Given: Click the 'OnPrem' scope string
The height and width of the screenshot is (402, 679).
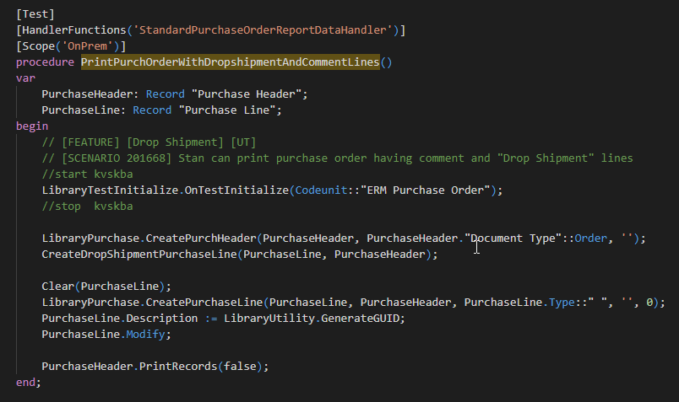Looking at the screenshot, I should pos(87,46).
